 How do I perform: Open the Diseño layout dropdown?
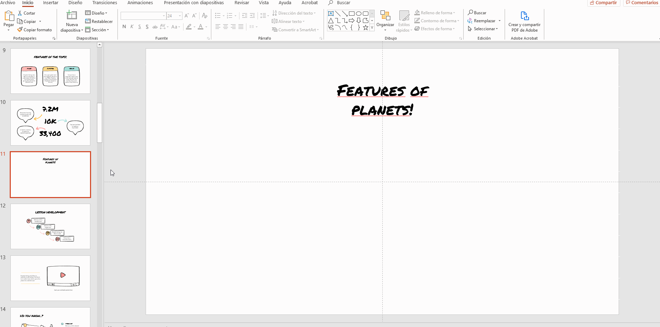pyautogui.click(x=96, y=13)
